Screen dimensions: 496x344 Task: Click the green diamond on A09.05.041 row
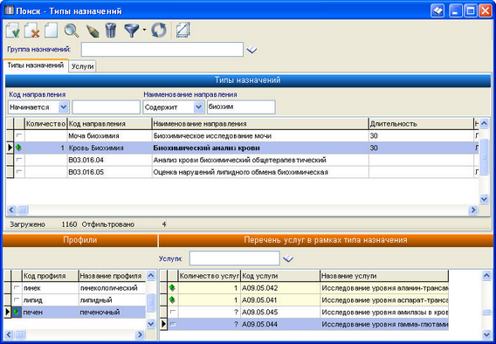pos(172,299)
